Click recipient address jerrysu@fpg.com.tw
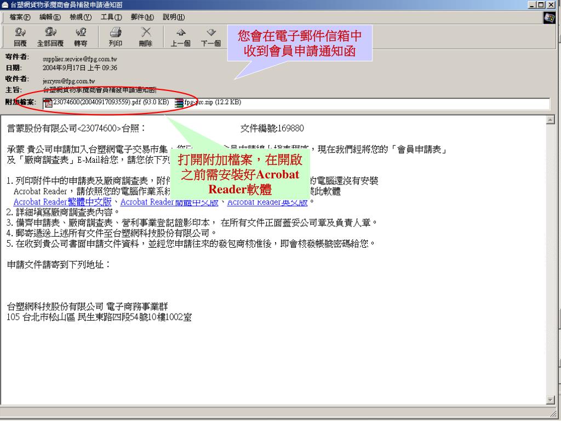 pyautogui.click(x=68, y=81)
